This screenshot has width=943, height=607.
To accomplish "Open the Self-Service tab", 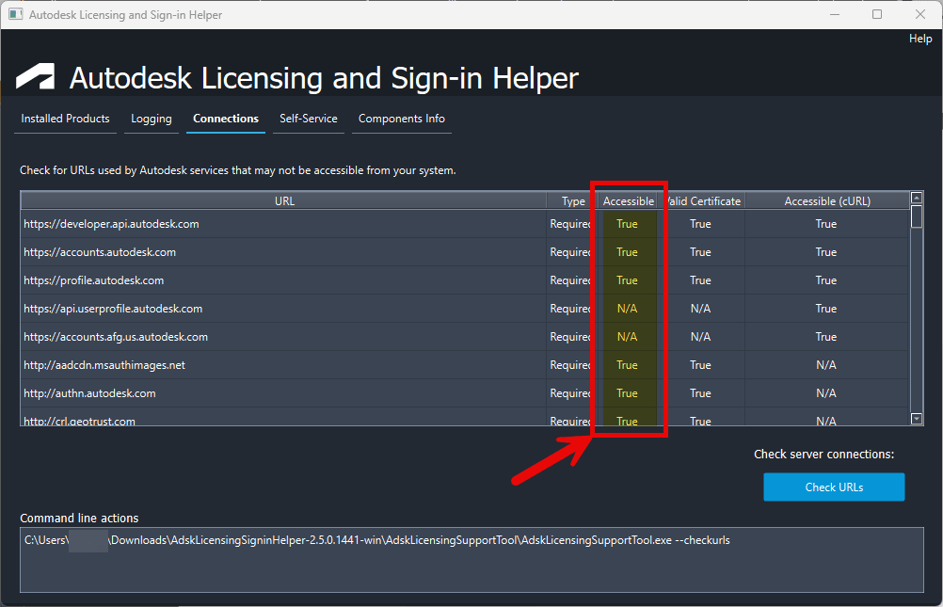I will coord(309,119).
